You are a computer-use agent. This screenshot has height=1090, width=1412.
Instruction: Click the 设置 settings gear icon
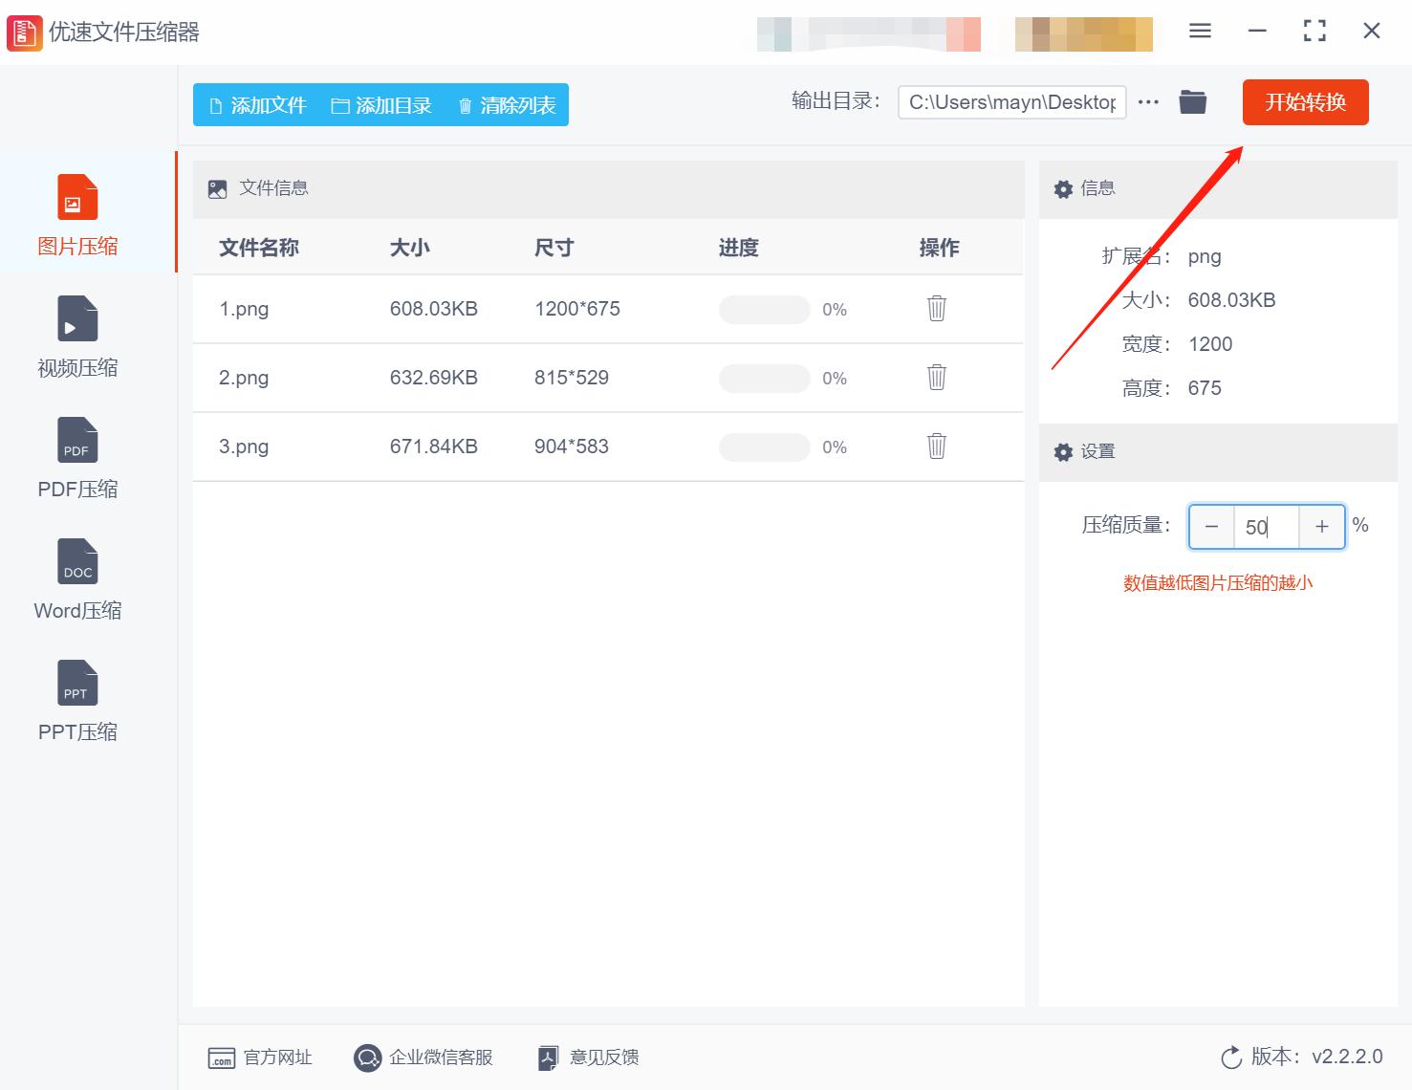tap(1063, 451)
